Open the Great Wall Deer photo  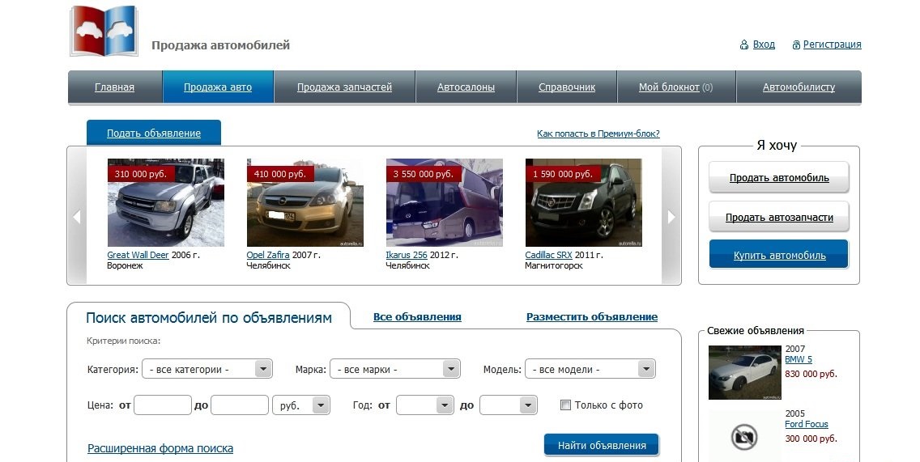(166, 203)
